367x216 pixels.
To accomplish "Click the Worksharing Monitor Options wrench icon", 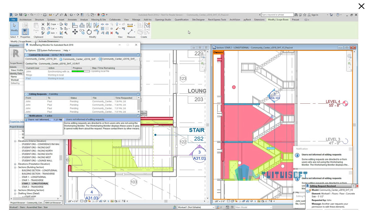I will (x=26, y=50).
